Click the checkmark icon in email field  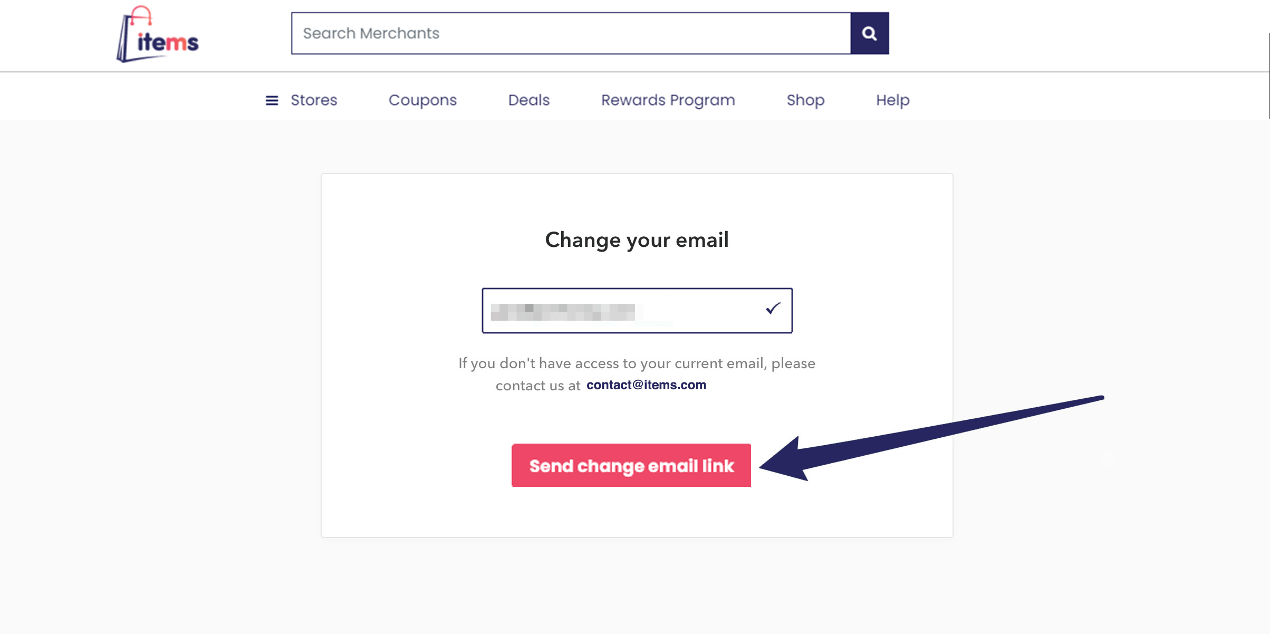(x=773, y=309)
